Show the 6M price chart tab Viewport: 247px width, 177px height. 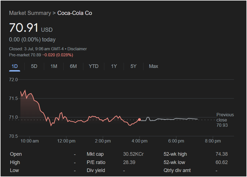(73, 66)
